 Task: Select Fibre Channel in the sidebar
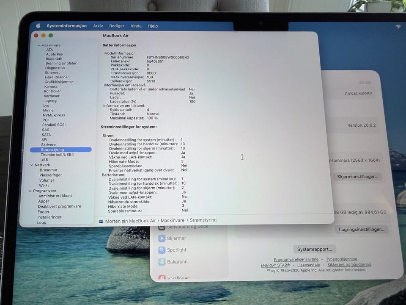point(56,77)
